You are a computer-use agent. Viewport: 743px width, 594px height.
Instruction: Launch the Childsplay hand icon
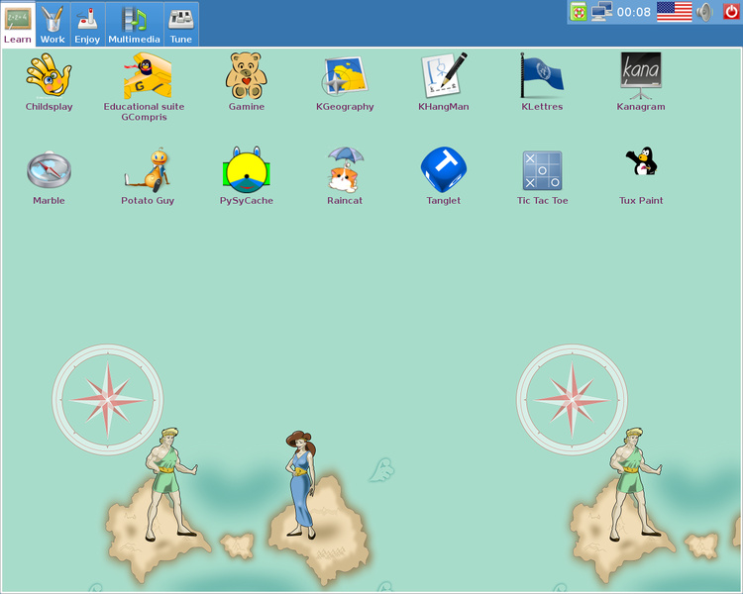[49, 75]
